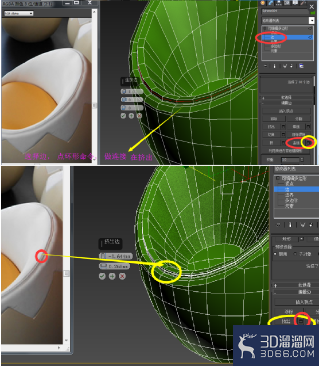Image resolution: width=319 pixels, height=366 pixels.
Task: Click Pin Stack icon under bottom modifier stack
Action: pos(278,225)
